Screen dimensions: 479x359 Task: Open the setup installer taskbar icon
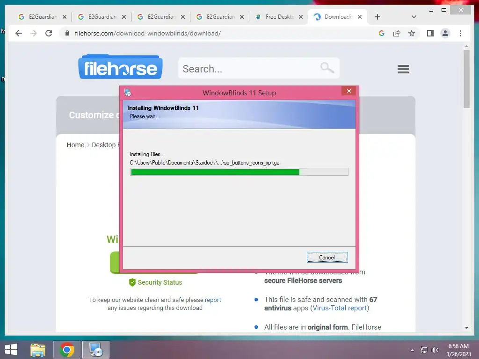[x=96, y=350]
